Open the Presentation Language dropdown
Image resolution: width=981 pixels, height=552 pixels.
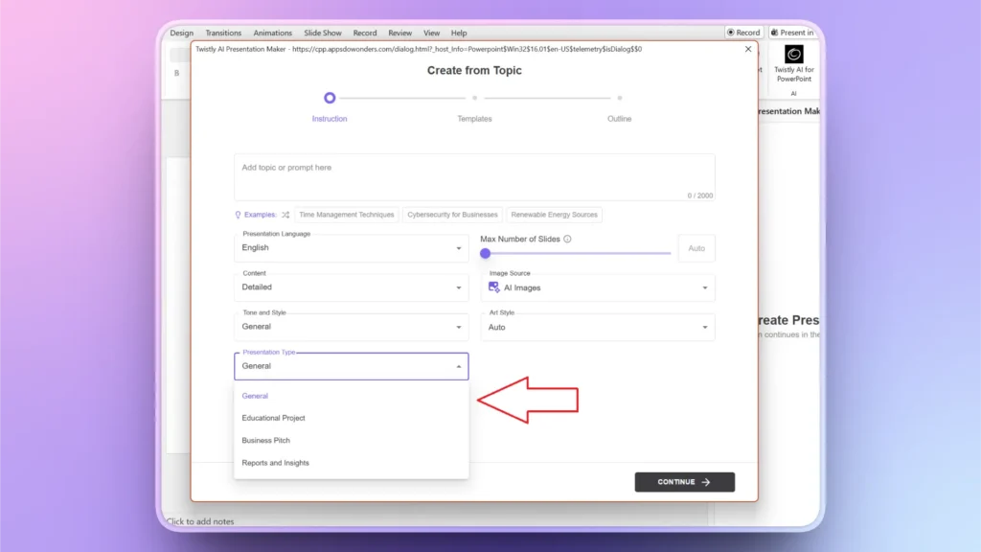tap(351, 248)
